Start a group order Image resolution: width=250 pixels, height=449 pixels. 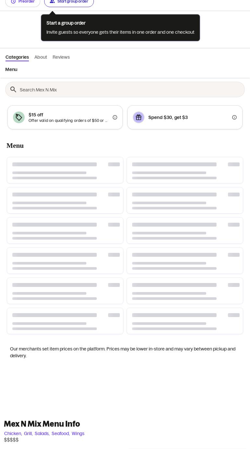tap(69, 2)
